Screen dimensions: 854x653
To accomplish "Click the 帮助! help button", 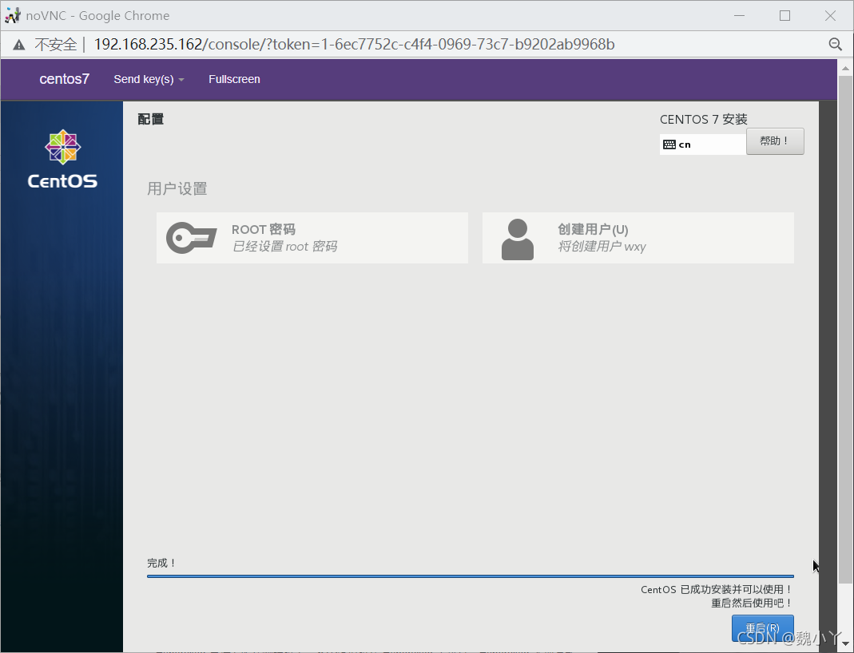I will 774,141.
